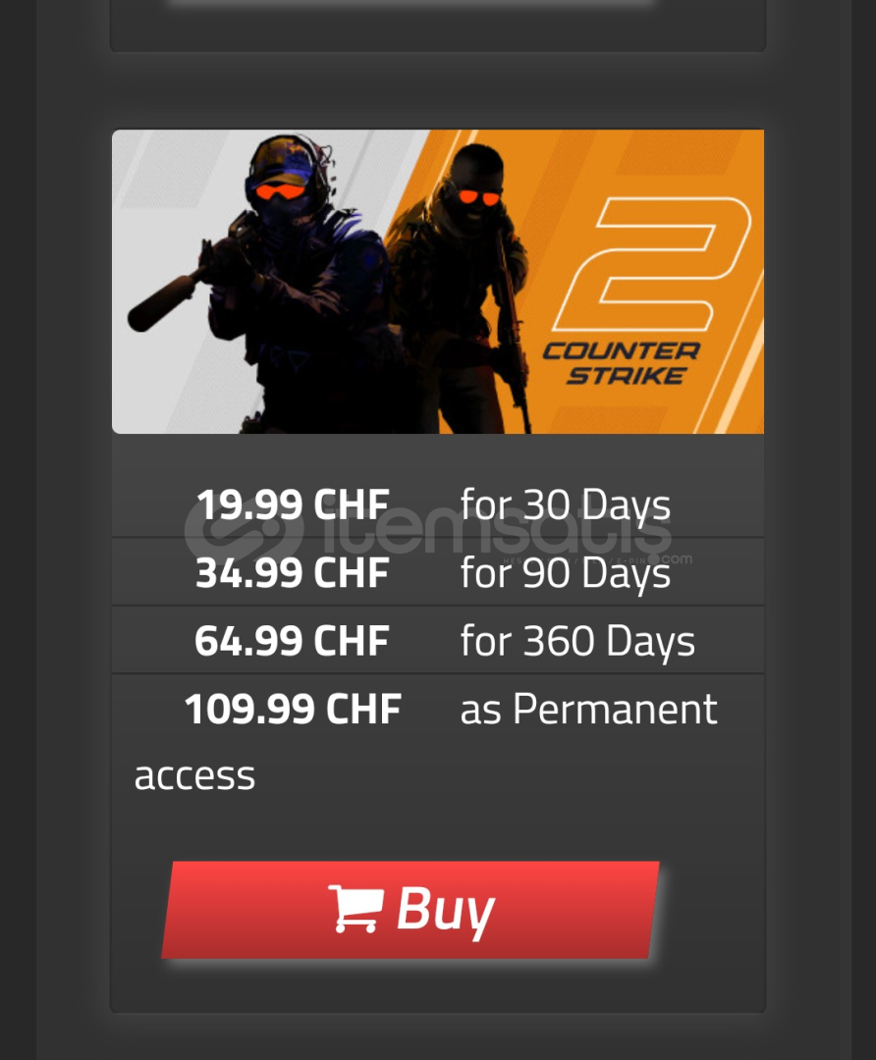Click the Buy button text
The image size is (876, 1060).
point(445,911)
